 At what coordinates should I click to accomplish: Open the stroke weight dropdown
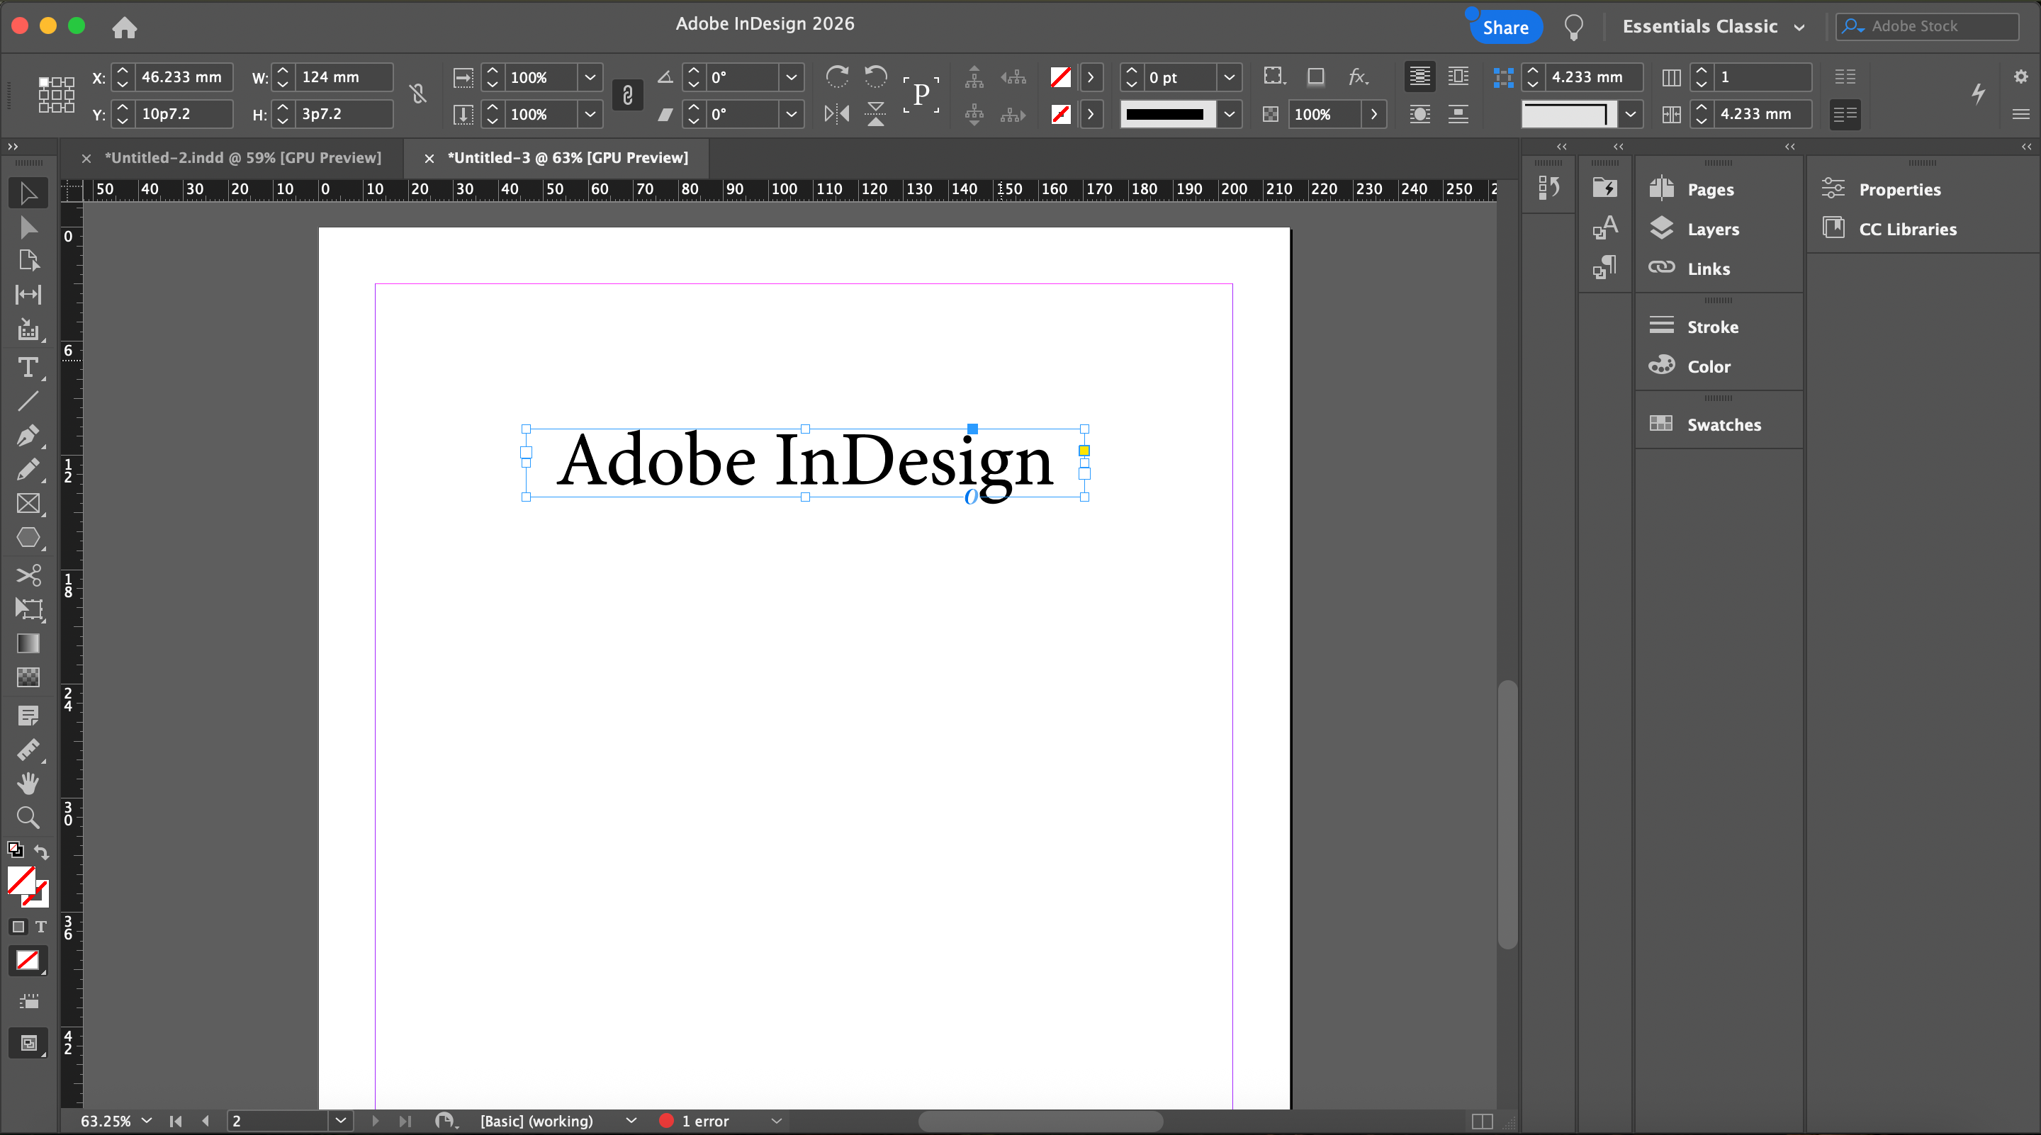1229,78
